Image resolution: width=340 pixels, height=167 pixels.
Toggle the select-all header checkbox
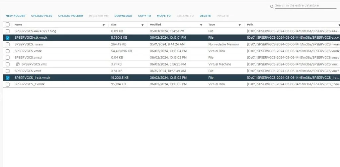[8, 25]
